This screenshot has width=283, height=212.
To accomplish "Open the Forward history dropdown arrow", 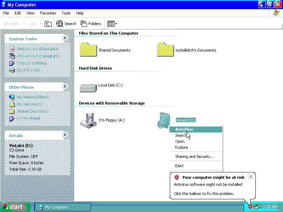I will tap(40, 24).
